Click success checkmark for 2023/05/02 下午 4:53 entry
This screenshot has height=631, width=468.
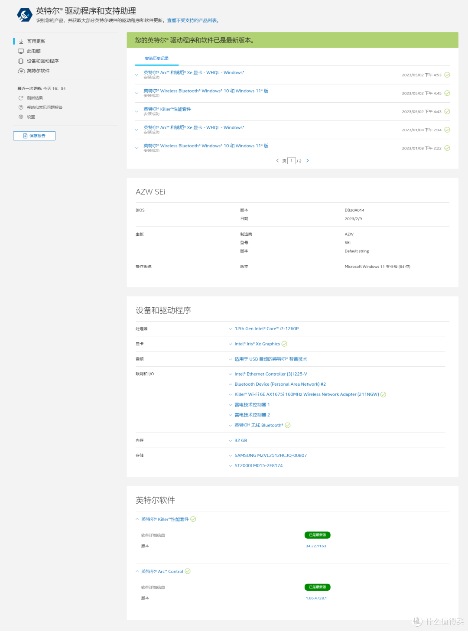(x=447, y=75)
